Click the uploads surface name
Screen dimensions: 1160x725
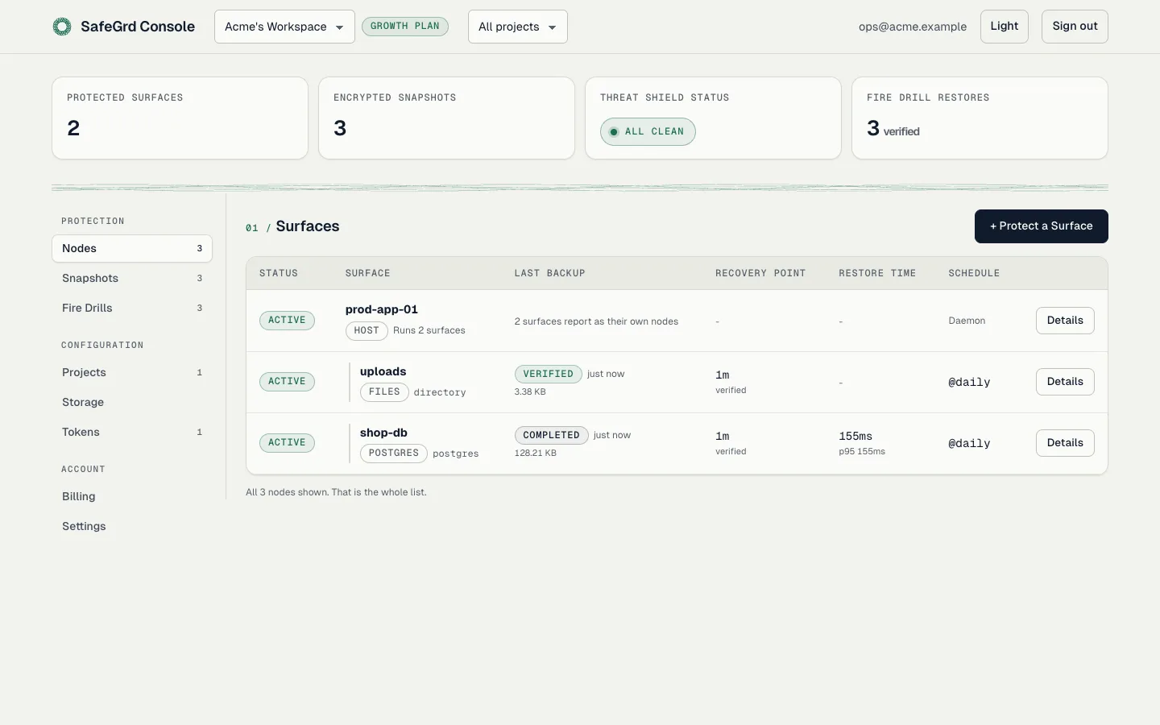(x=383, y=371)
